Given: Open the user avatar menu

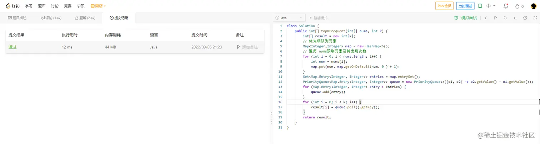Looking at the screenshot, I should [x=534, y=6].
